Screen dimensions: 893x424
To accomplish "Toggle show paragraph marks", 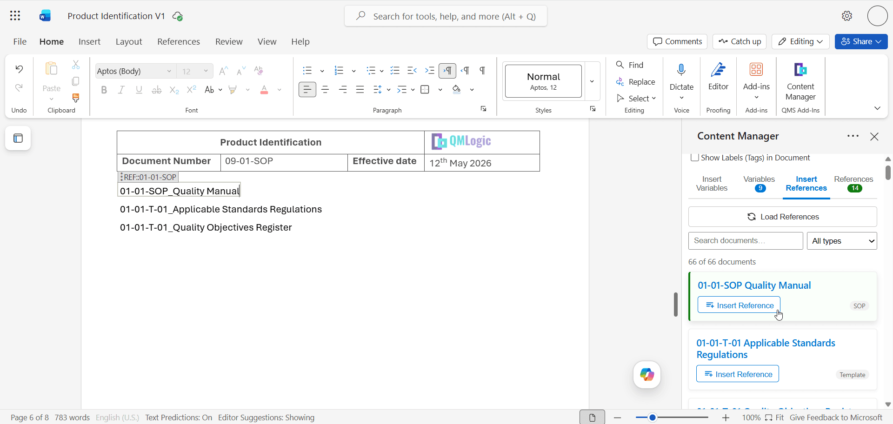I will [482, 71].
